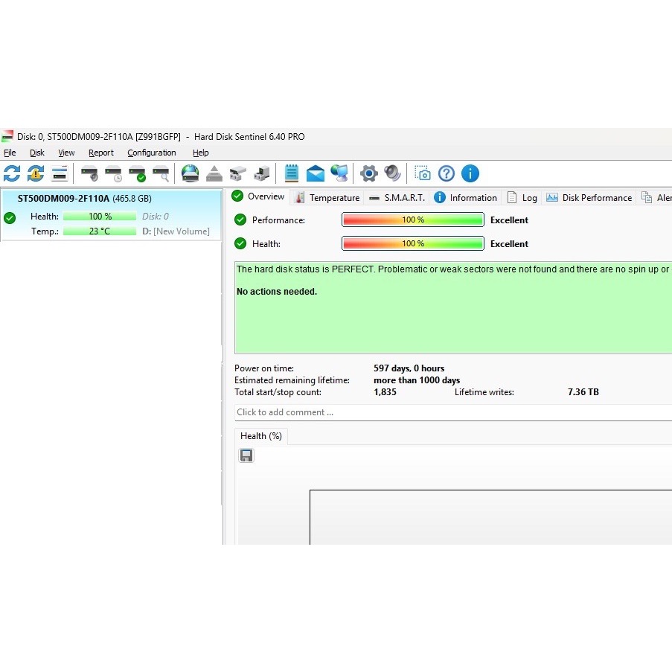Click the refresh icon with warning triangle
The image size is (672, 672).
pyautogui.click(x=36, y=173)
